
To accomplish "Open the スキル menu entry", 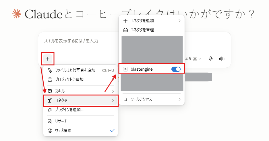I will 81,91.
